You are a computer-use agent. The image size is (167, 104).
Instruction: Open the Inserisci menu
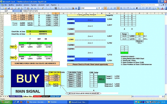coord(26,5)
